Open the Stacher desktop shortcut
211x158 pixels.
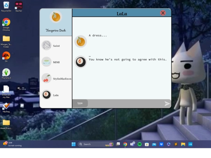point(19,7)
